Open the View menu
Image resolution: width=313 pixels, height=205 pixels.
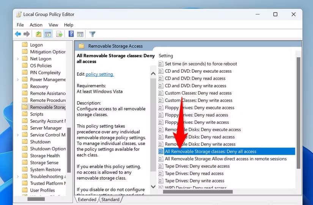point(53,25)
